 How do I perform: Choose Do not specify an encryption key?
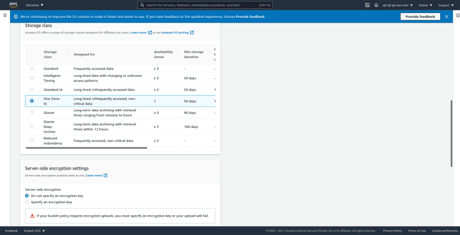[27, 196]
